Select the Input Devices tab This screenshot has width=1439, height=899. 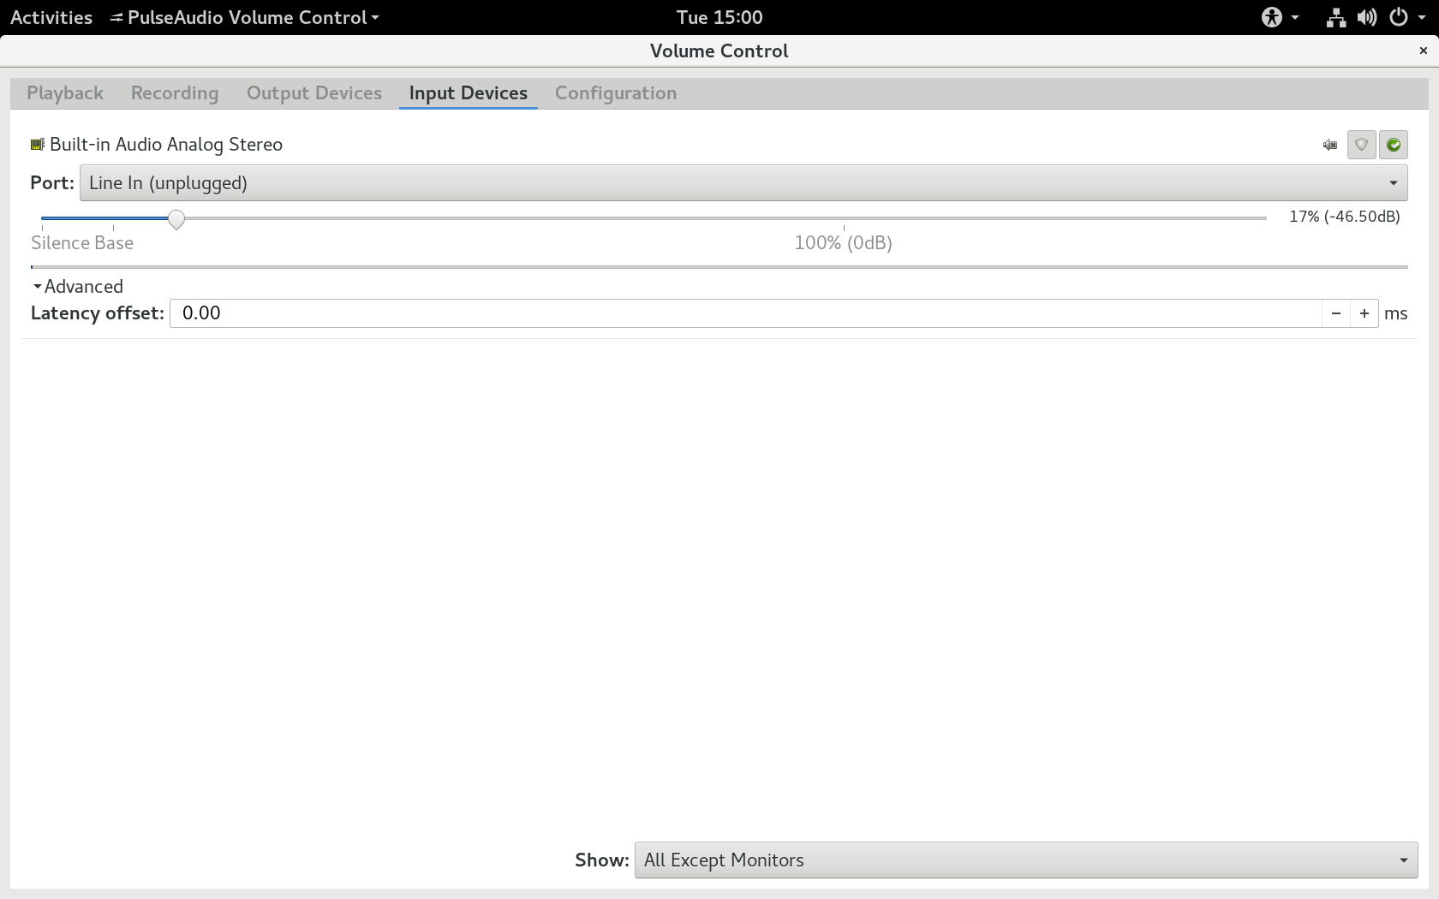coord(469,93)
